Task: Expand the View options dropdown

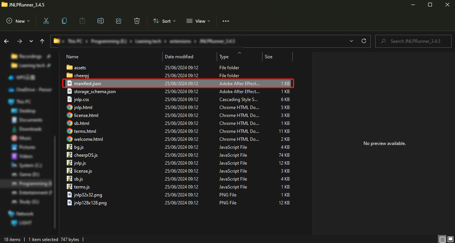Action: point(198,21)
